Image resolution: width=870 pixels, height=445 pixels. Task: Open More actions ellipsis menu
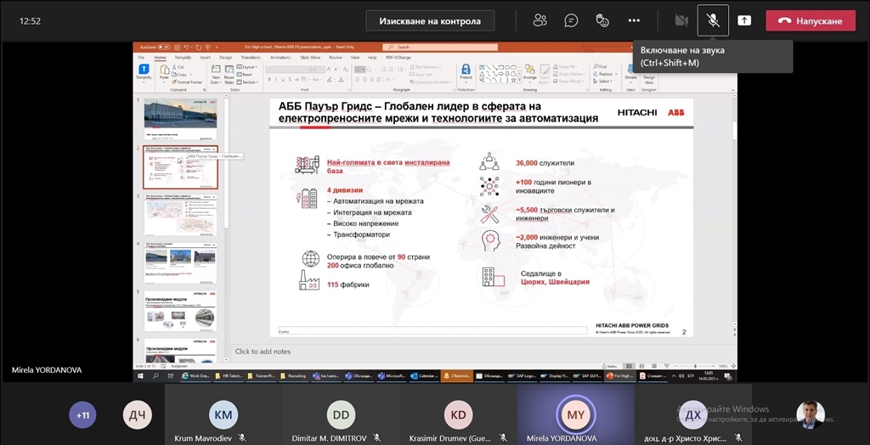634,20
